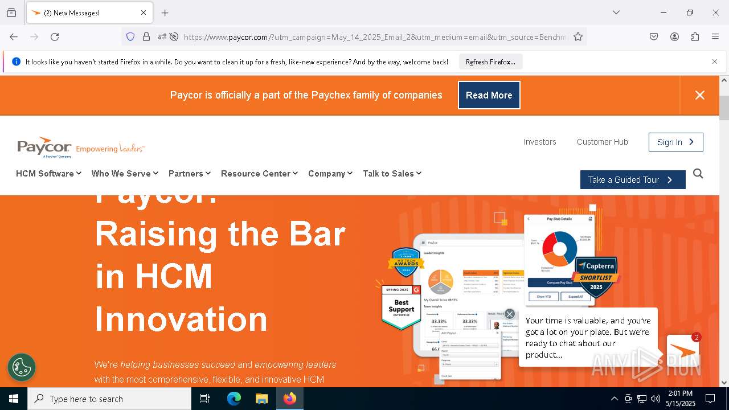The width and height of the screenshot is (729, 410).
Task: Click the scrollbar down arrow
Action: (x=724, y=382)
